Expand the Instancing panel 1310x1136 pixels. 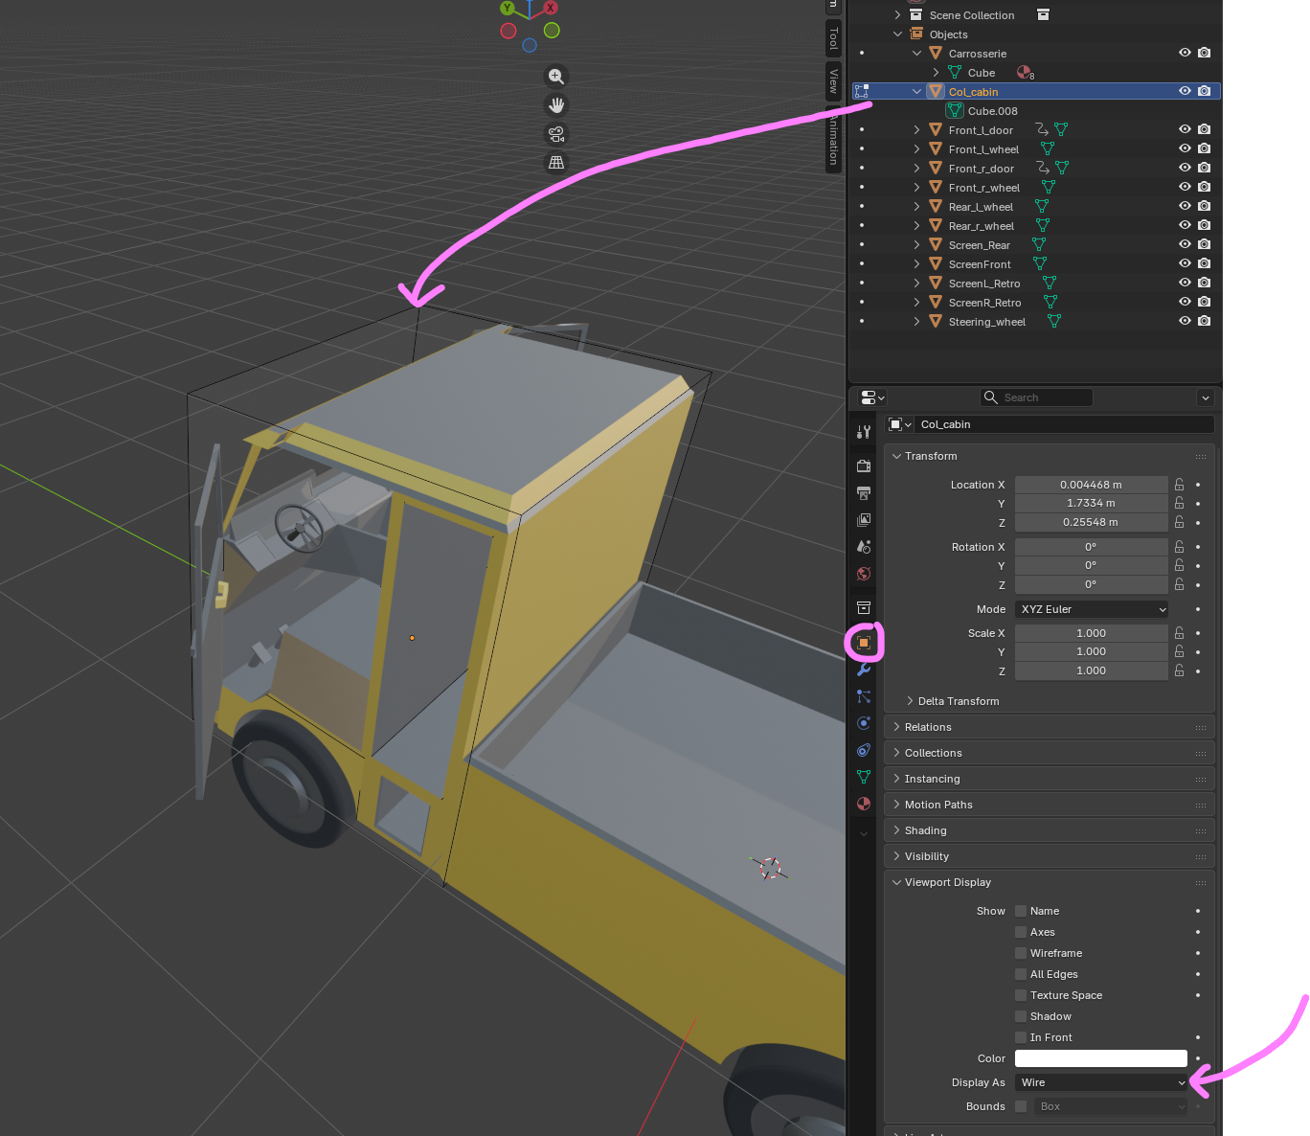click(1049, 779)
